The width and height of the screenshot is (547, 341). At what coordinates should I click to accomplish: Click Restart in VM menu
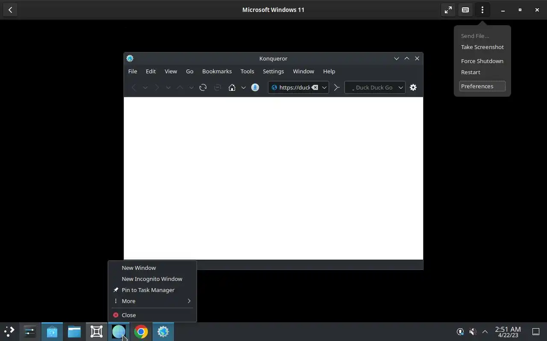(x=482, y=72)
